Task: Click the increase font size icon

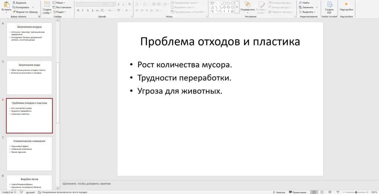Action: click(119, 4)
